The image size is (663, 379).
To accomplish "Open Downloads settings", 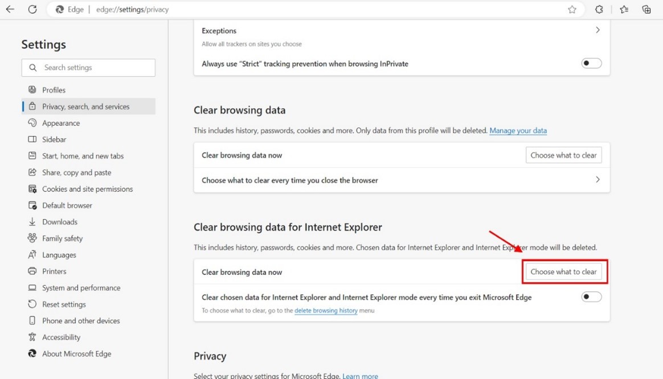I will (60, 222).
